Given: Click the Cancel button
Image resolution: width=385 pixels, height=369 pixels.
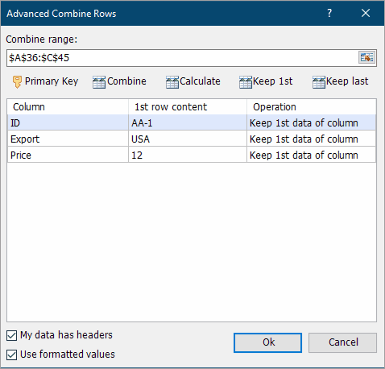Looking at the screenshot, I should pos(342,342).
